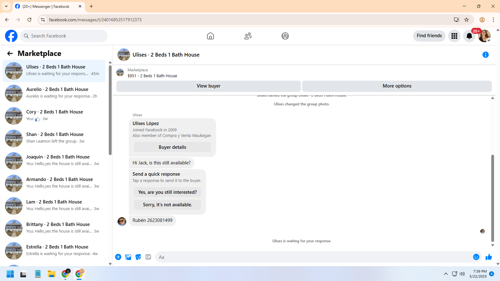
Task: Open the notifications bell
Action: click(x=469, y=36)
